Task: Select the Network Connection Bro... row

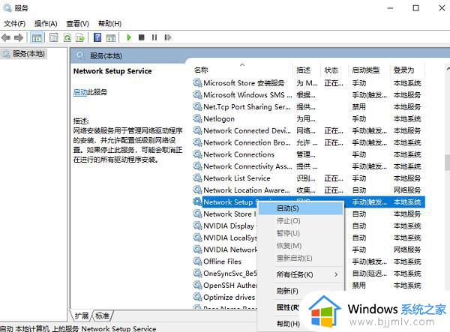Action: (x=308, y=142)
